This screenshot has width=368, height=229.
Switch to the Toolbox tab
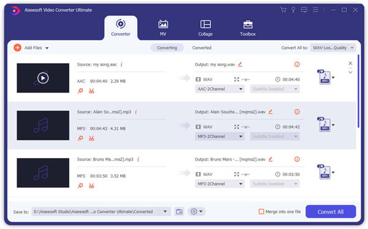(x=248, y=28)
